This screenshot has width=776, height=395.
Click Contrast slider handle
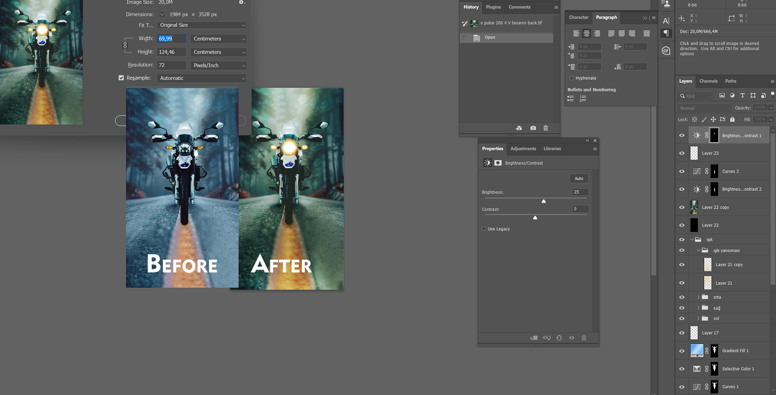point(535,218)
